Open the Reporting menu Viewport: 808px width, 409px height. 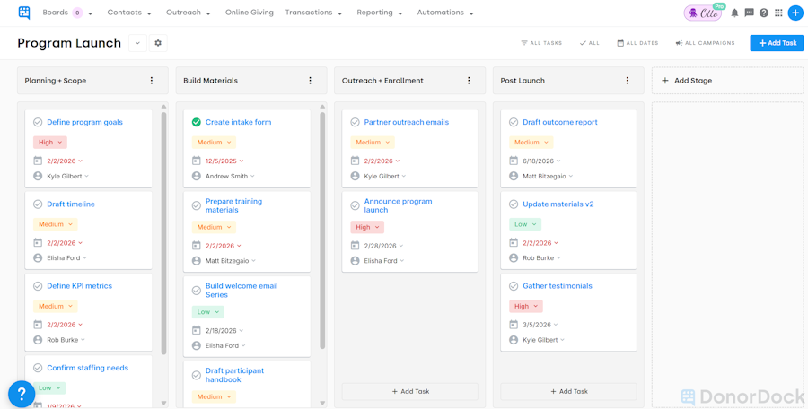379,13
